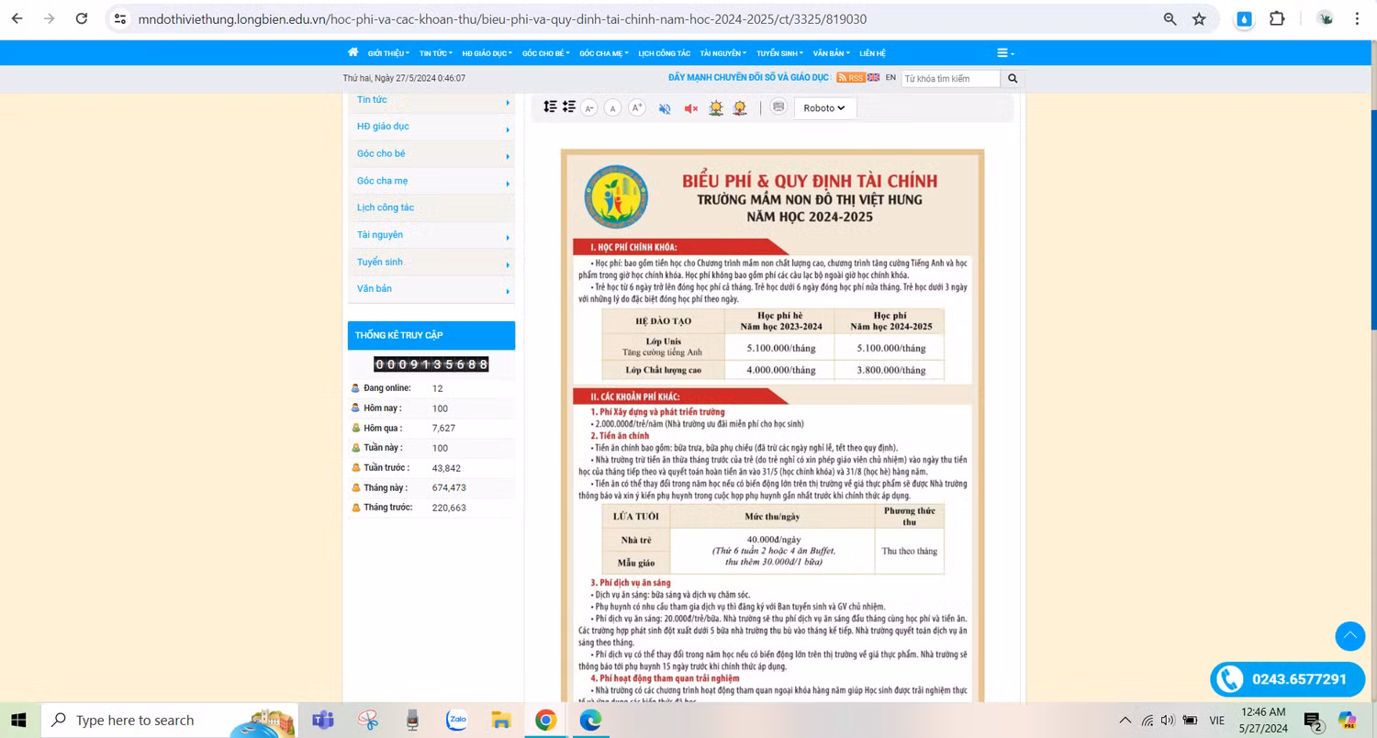The height and width of the screenshot is (738, 1377).
Task: Go to the site home icon
Action: [353, 52]
